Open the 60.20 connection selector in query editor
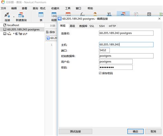Viewport: 163px width, 136px height. (x=52, y=38)
